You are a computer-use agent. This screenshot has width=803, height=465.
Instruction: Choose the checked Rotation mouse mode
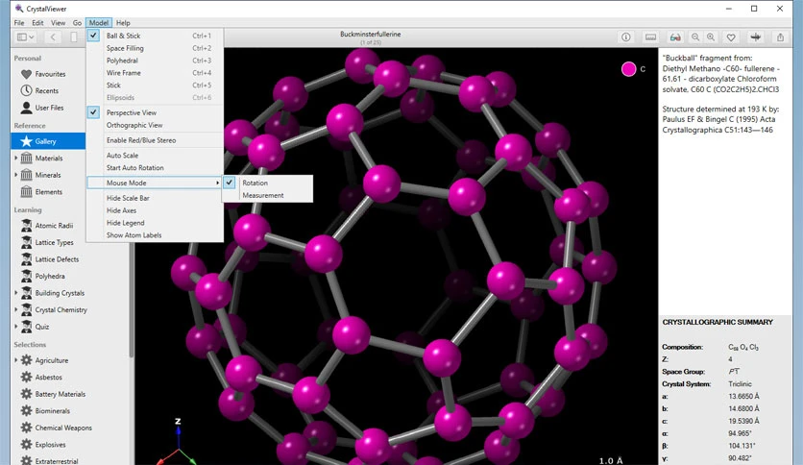267,183
